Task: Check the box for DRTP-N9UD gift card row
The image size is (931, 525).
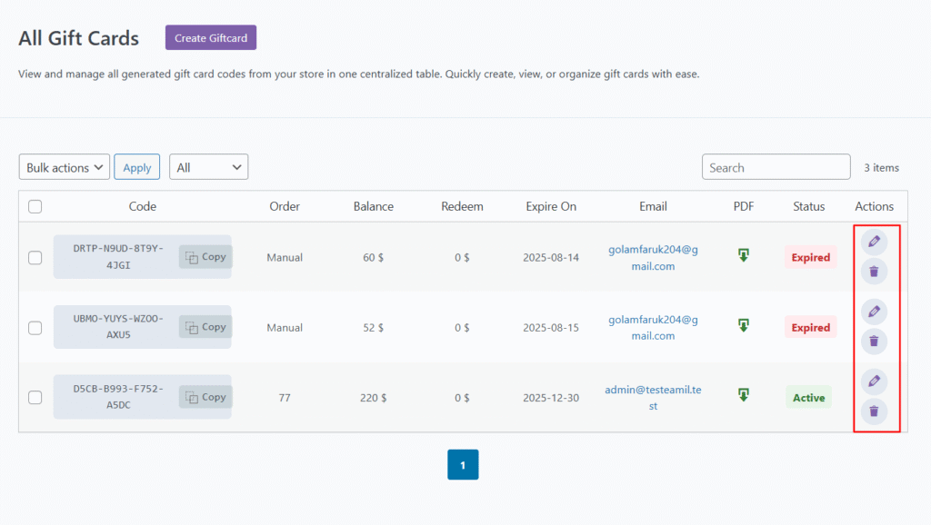Action: pyautogui.click(x=35, y=257)
